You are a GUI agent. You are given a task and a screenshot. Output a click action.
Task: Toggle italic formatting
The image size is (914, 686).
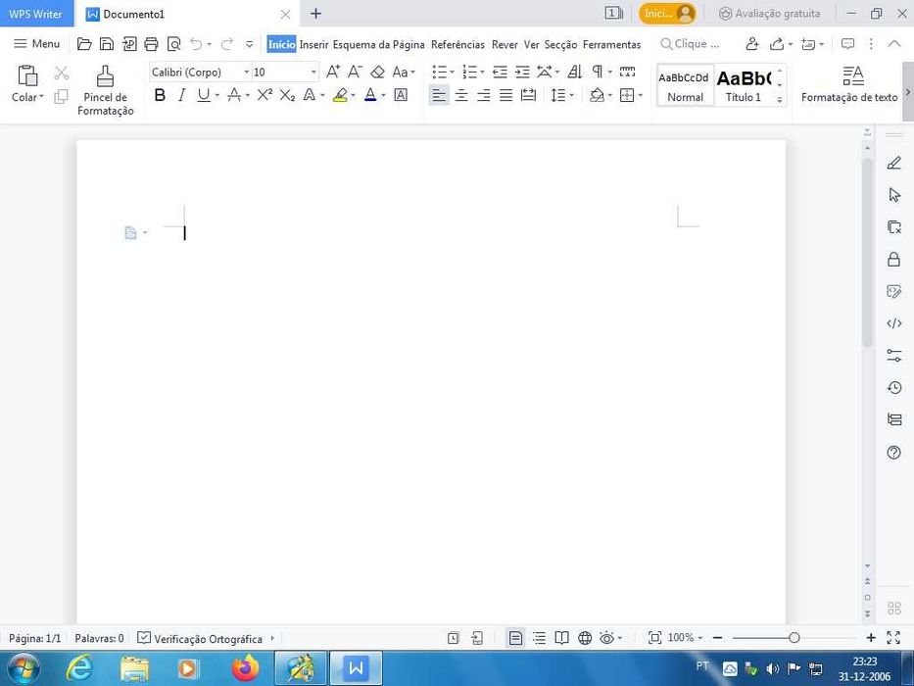tap(181, 95)
